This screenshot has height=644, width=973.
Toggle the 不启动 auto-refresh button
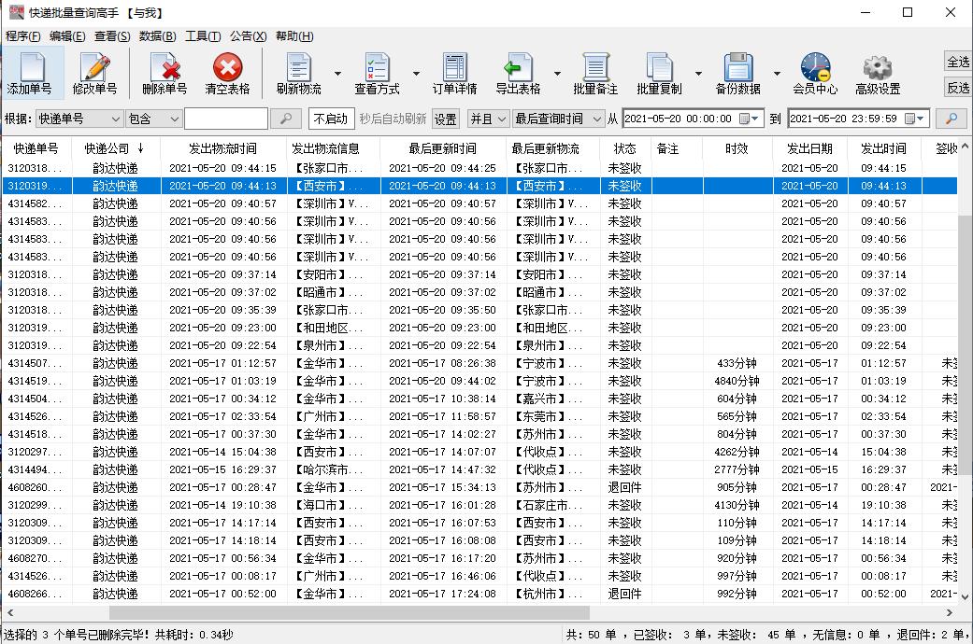[x=330, y=119]
